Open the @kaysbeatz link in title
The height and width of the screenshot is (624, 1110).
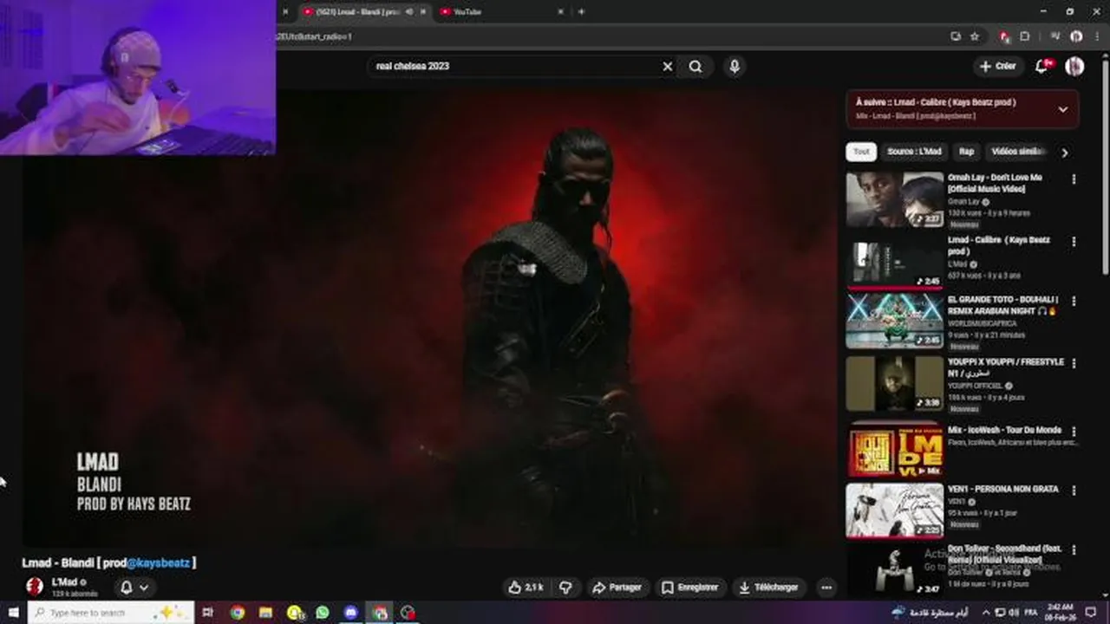[x=159, y=563]
